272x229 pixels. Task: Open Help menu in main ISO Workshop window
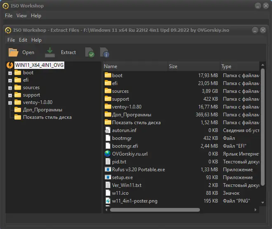point(36,16)
